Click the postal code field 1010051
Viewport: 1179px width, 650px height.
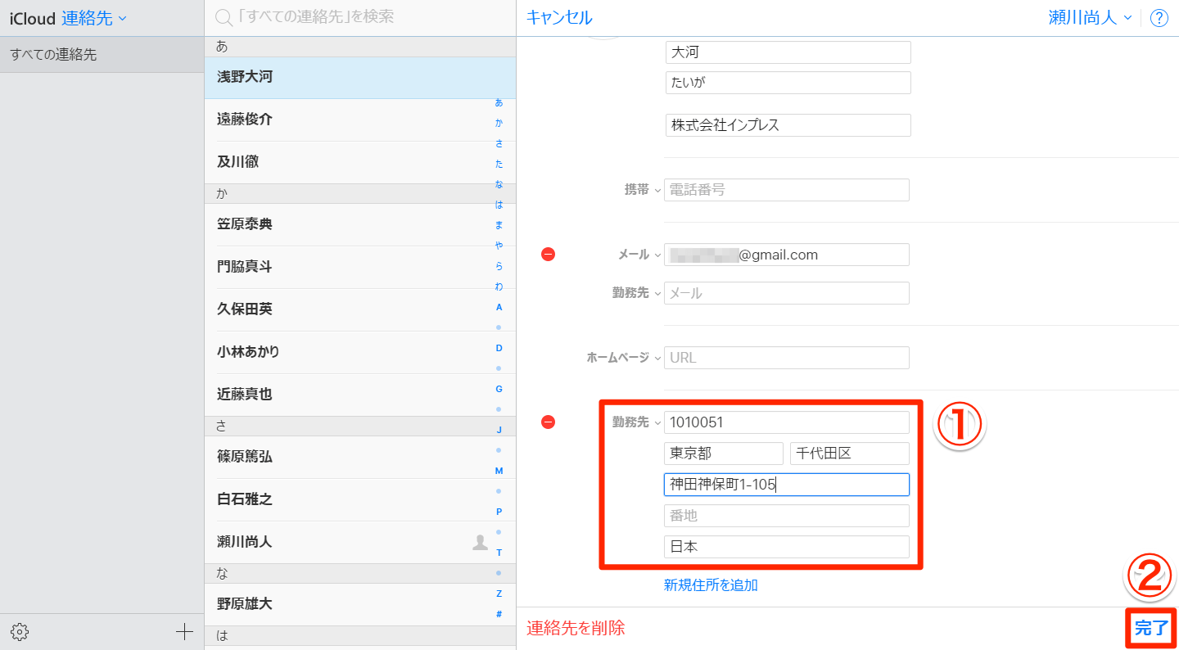click(787, 422)
